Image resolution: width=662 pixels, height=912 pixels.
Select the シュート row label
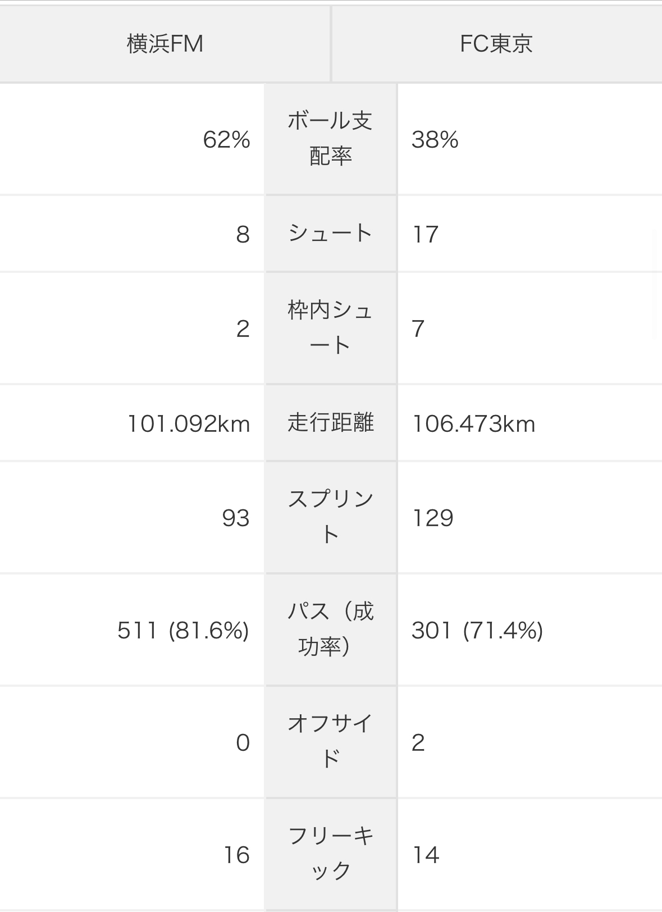[x=330, y=233]
